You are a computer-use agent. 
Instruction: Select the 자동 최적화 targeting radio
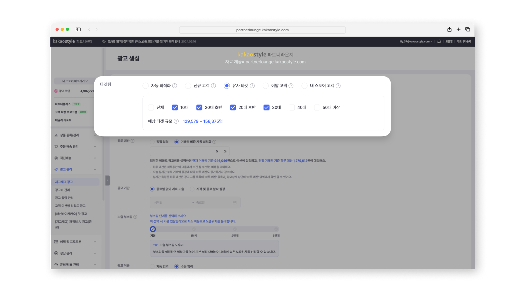click(145, 86)
